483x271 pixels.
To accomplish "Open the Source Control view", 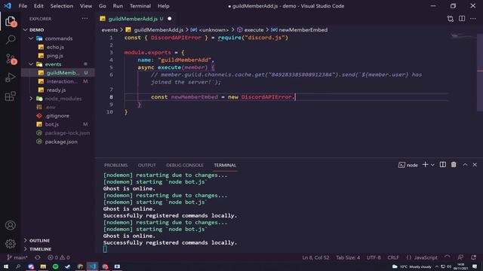I will [11, 59].
